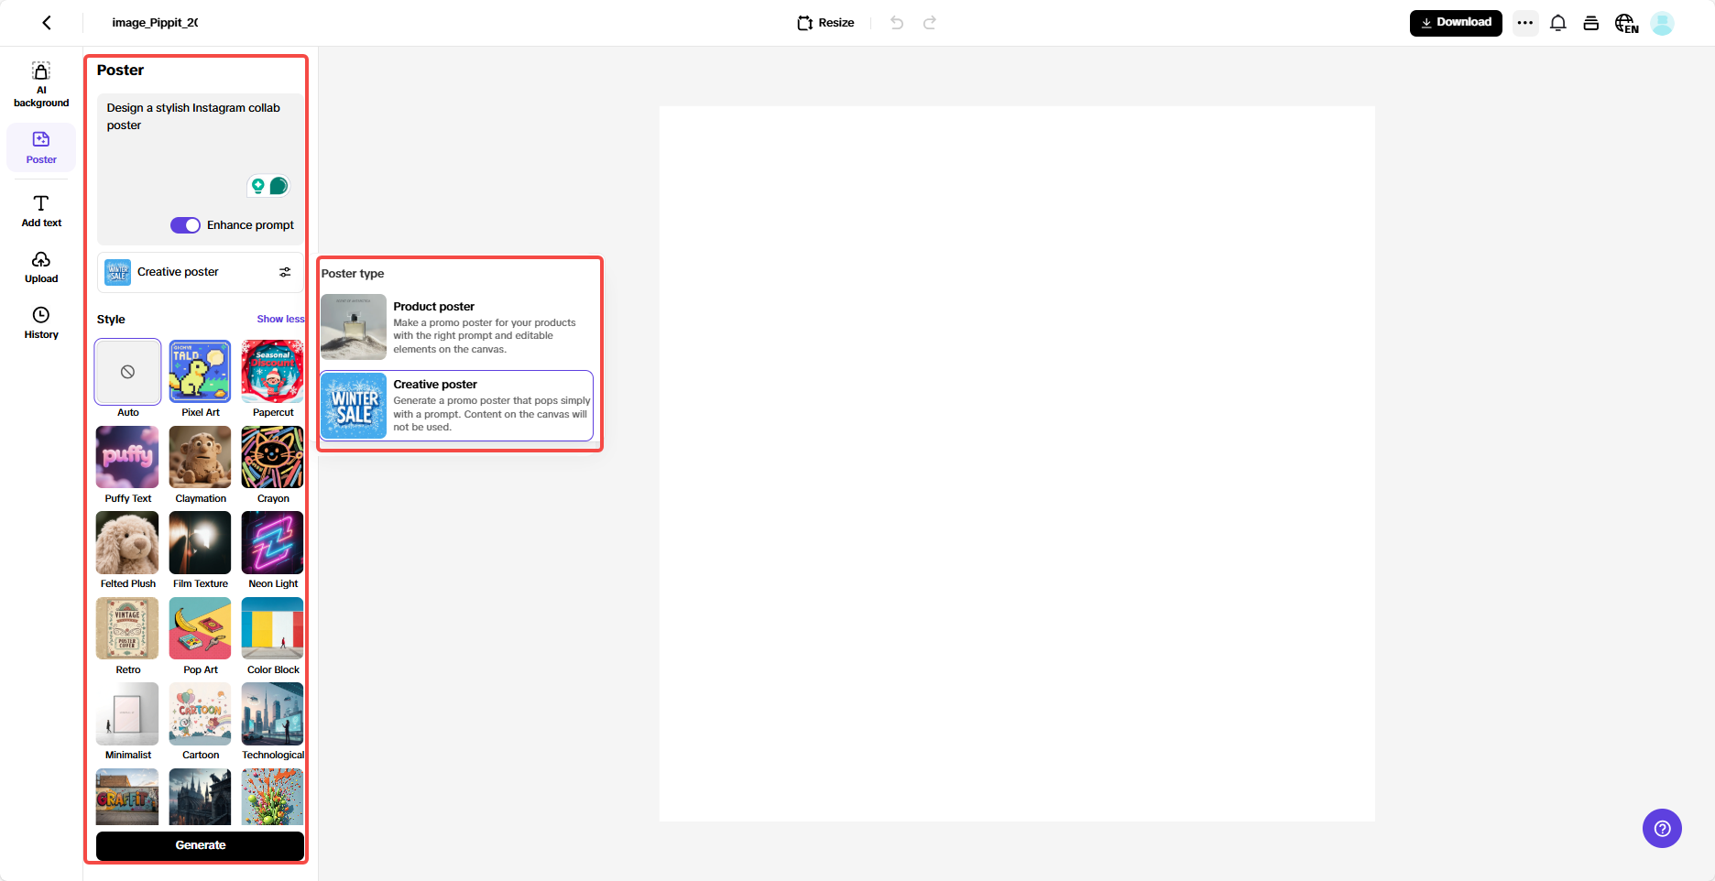
Task: Choose Creative poster in Poster type
Action: pyautogui.click(x=457, y=406)
